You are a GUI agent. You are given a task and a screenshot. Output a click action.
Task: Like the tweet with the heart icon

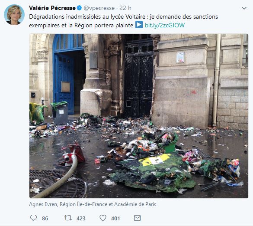tap(103, 218)
